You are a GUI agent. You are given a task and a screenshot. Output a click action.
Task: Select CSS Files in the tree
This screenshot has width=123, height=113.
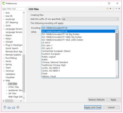[x=13, y=84]
